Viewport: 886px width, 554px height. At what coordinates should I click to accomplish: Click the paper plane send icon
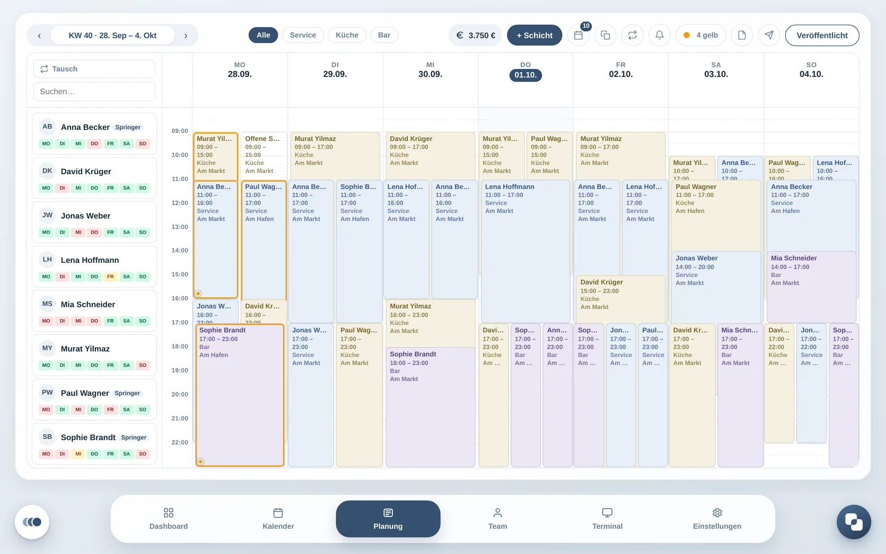click(x=769, y=35)
